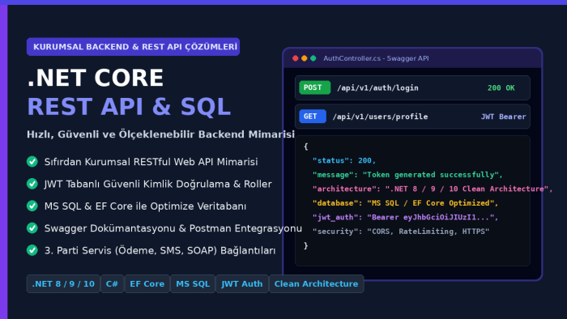Image resolution: width=567 pixels, height=319 pixels.
Task: Select the C# tag
Action: (x=112, y=284)
